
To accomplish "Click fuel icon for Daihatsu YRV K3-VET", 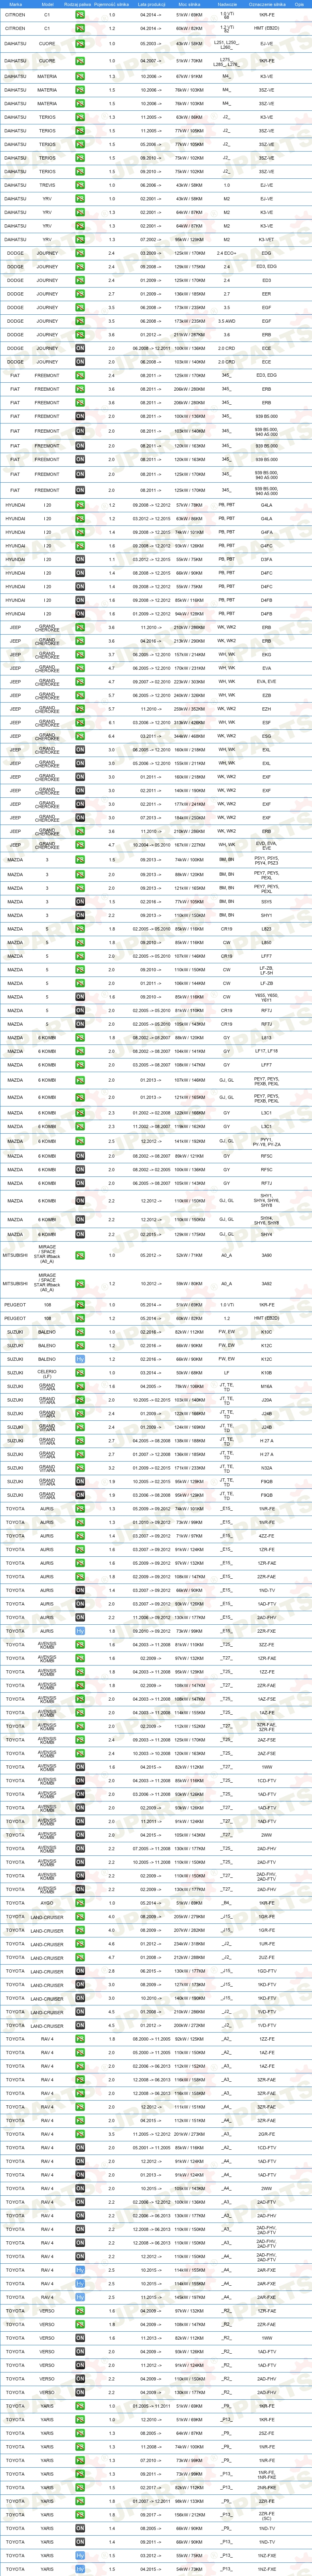I will [80, 239].
